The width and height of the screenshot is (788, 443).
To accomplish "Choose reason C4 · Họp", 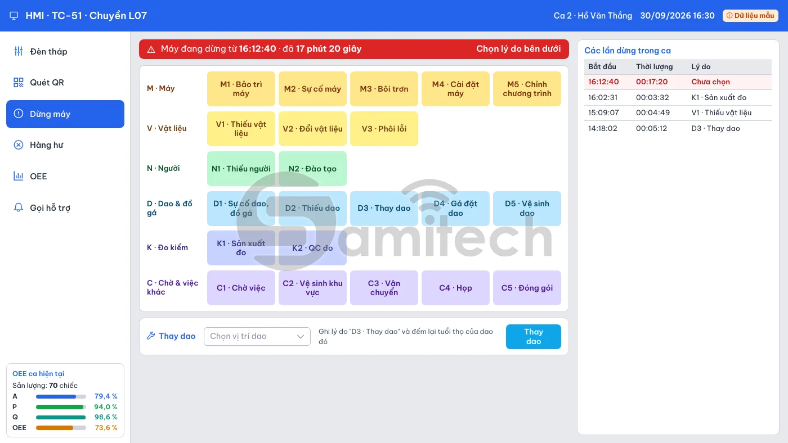I will (455, 288).
